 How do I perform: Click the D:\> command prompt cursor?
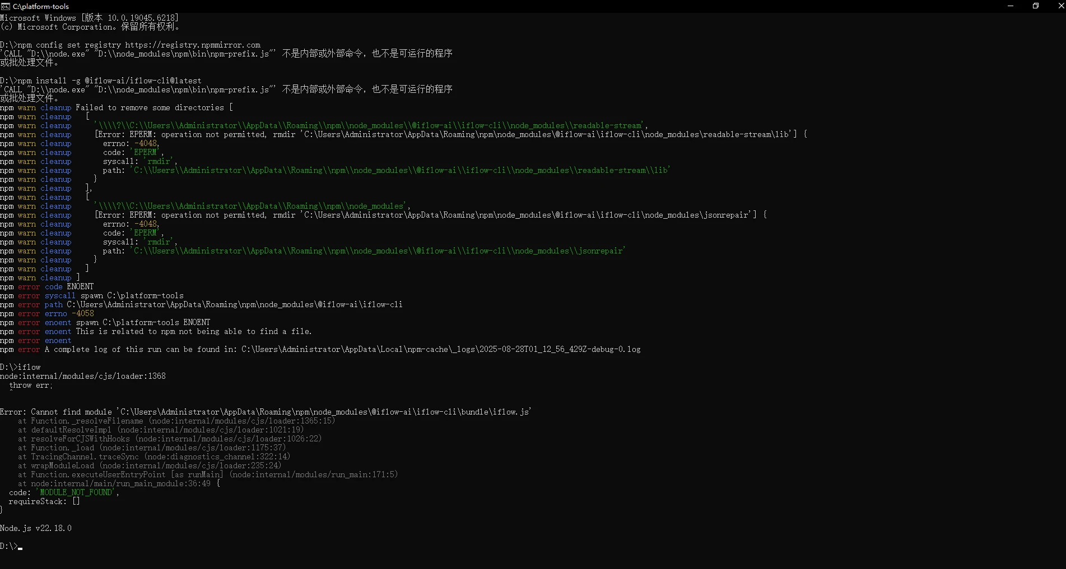tap(12, 547)
